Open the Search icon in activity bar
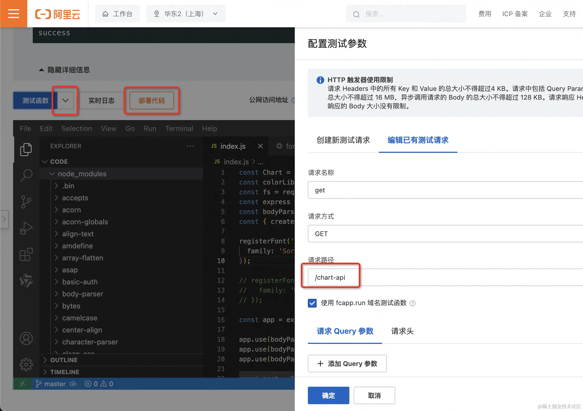Screen dimensions: 583x411 click(x=26, y=175)
